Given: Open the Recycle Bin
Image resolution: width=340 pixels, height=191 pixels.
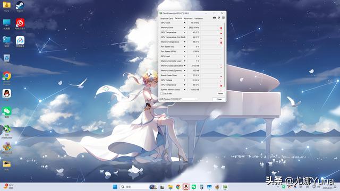Looking at the screenshot, I should [7, 59].
